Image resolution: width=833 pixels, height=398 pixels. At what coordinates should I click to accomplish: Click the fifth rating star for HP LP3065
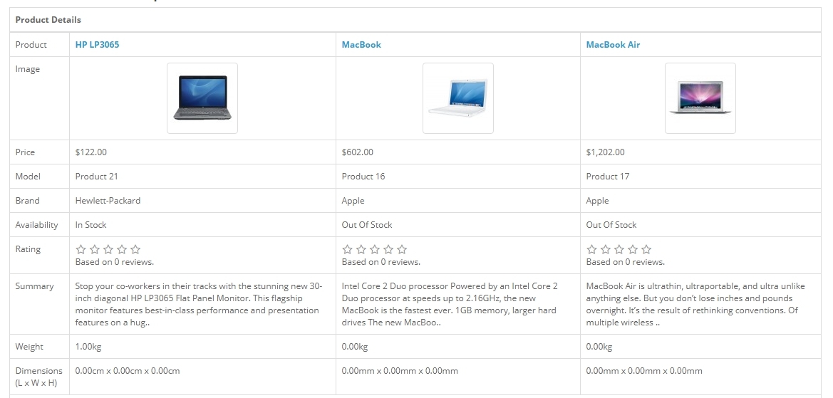[x=135, y=249]
